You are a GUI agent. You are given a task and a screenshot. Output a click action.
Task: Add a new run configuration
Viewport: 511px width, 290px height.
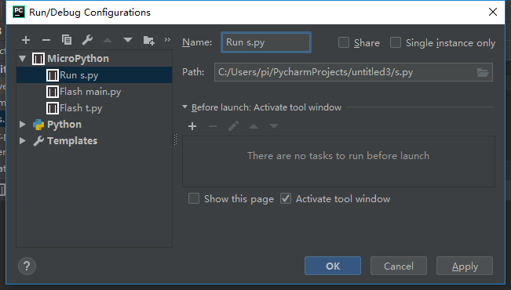[26, 40]
